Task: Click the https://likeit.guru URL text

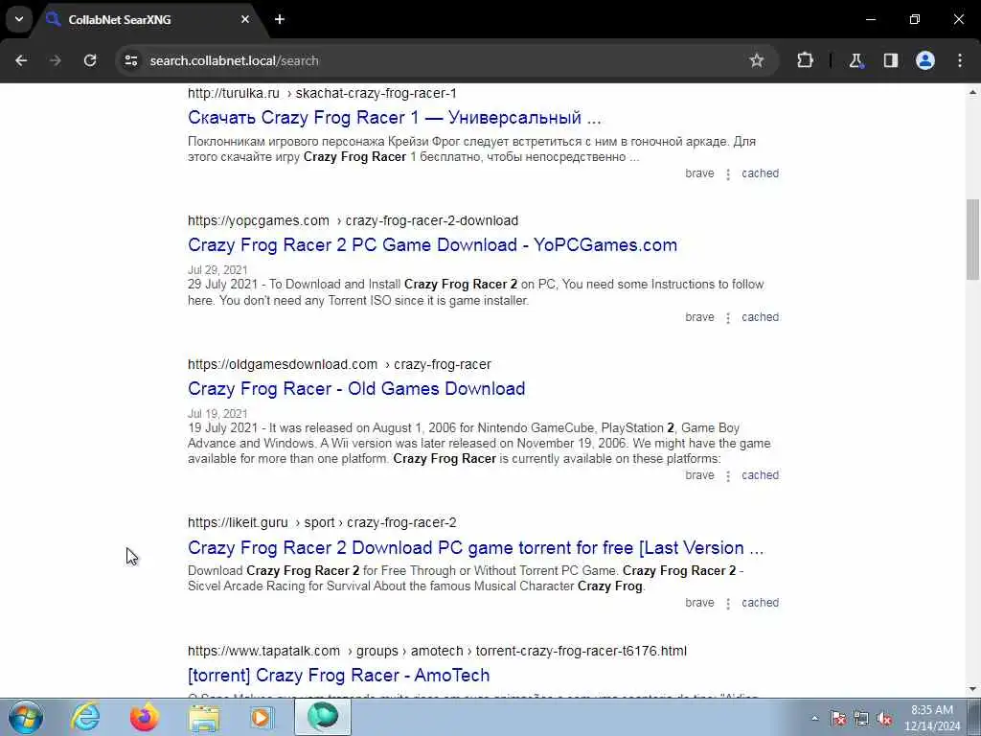Action: [238, 522]
